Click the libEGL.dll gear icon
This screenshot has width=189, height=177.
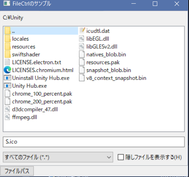point(82,39)
